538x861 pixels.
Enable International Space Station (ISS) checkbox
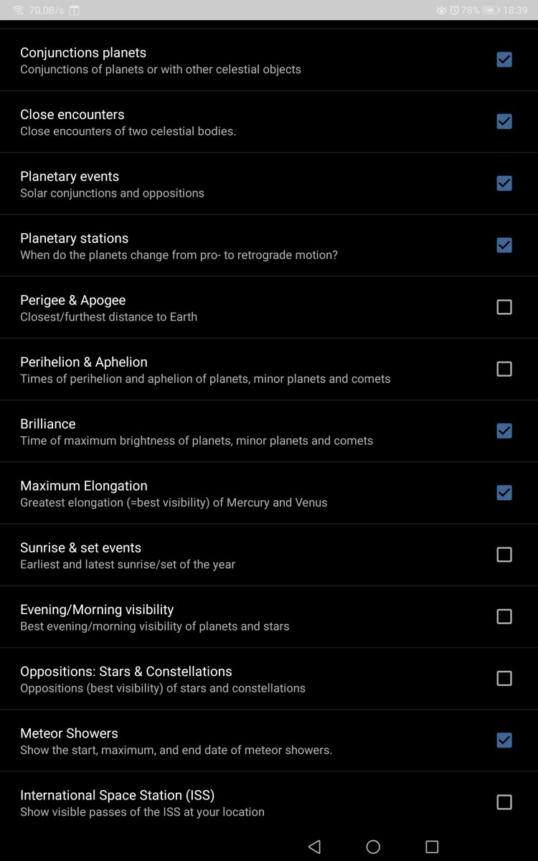coord(504,802)
